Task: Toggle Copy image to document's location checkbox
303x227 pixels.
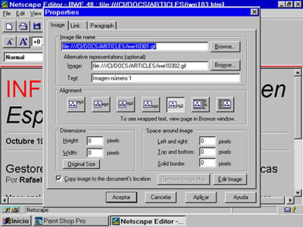Action: [x=59, y=179]
